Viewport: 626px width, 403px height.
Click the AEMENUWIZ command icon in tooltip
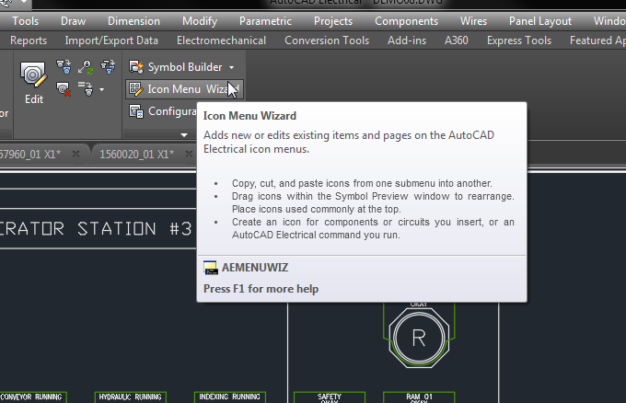coord(211,268)
